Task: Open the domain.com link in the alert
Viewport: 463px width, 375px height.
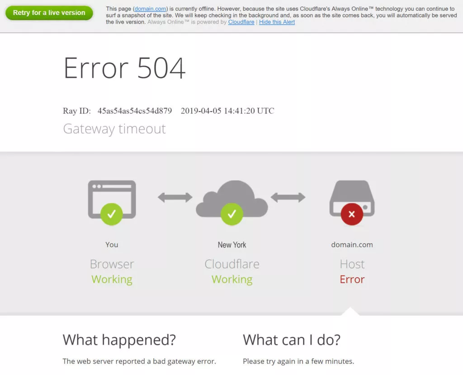Action: click(150, 9)
